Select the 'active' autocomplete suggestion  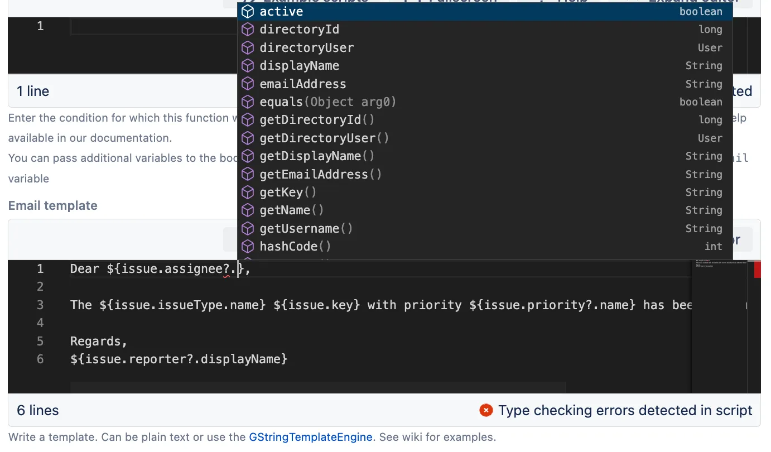[x=485, y=12]
